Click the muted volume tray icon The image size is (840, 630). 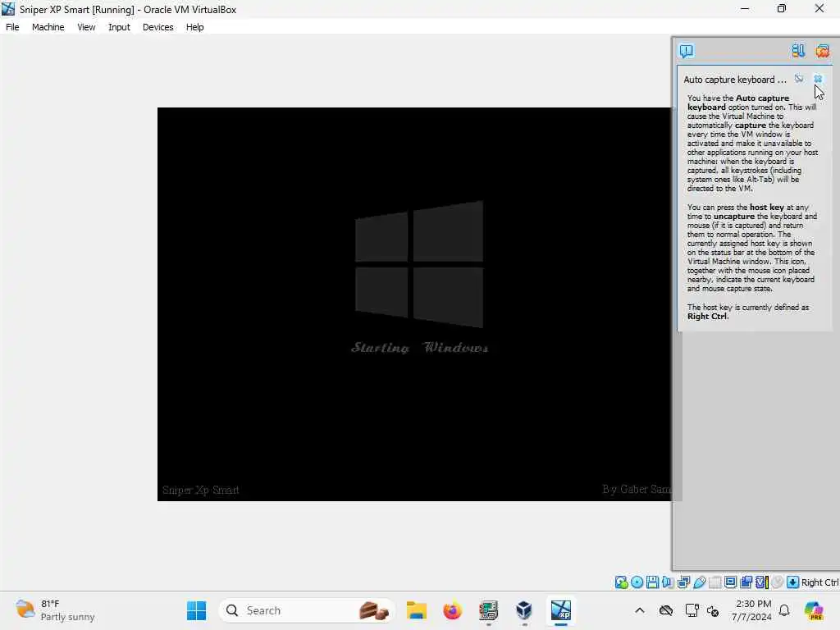(713, 610)
